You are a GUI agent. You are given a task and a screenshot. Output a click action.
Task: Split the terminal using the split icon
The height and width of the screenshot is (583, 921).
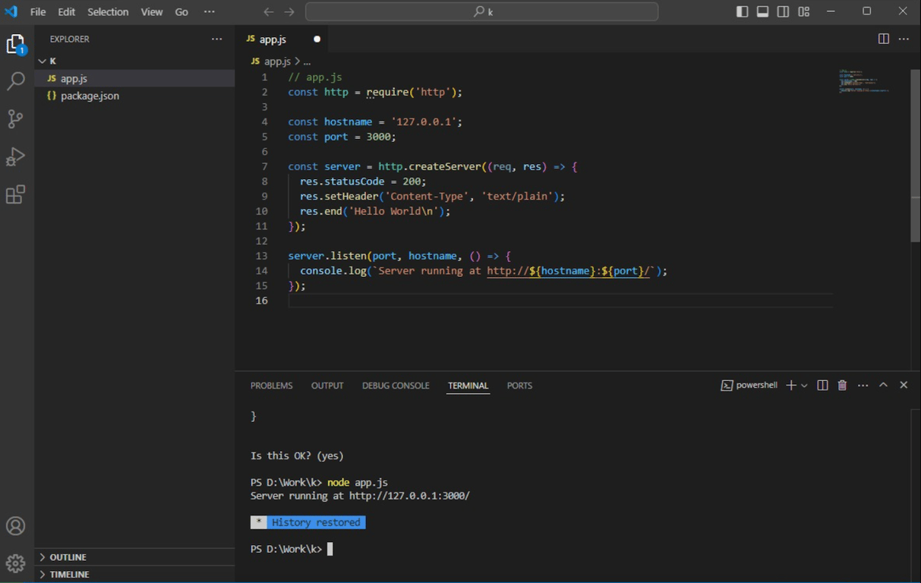[x=822, y=385]
